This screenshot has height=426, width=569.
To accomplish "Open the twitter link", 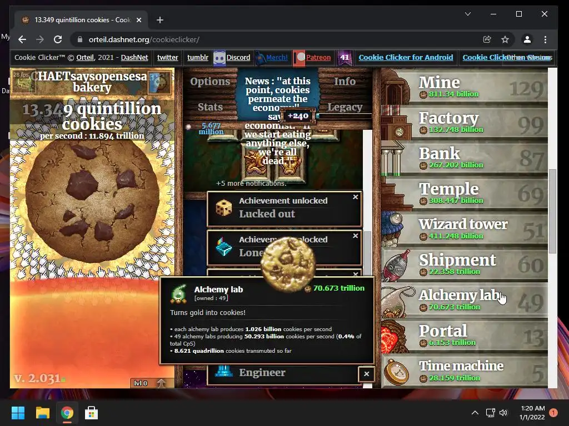I will pos(168,57).
